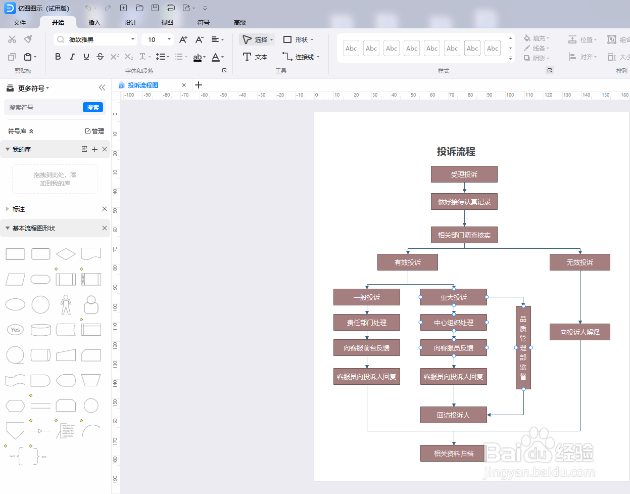Apply the first Abc style preset
This screenshot has width=630, height=494.
[x=351, y=48]
